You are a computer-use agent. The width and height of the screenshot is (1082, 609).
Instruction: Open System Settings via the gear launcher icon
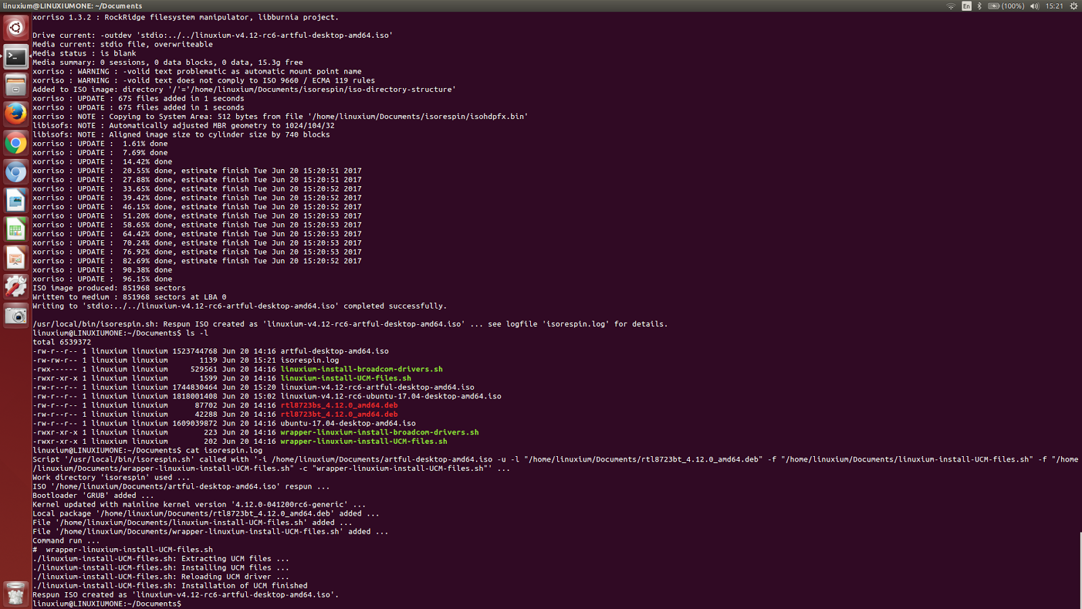16,286
